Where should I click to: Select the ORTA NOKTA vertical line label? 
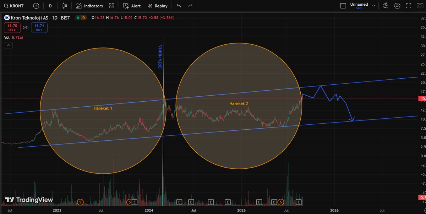coord(160,57)
